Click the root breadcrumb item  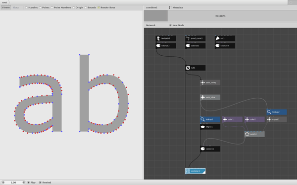(x=4, y=2)
